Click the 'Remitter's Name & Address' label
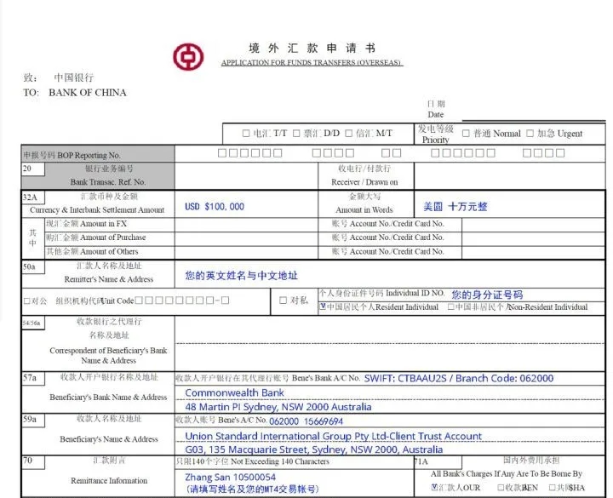This screenshot has height=498, width=613. coord(109,279)
